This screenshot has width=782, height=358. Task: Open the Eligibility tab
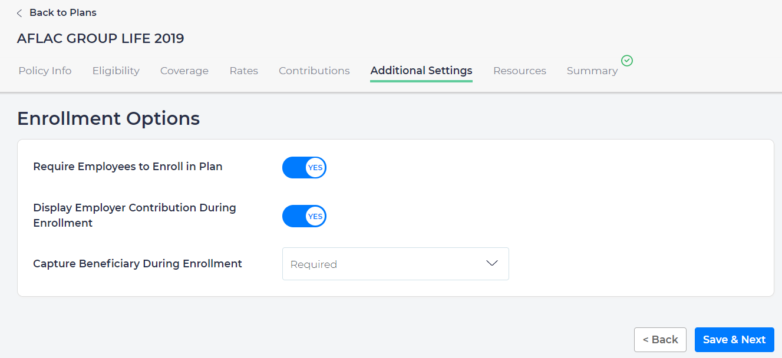116,71
